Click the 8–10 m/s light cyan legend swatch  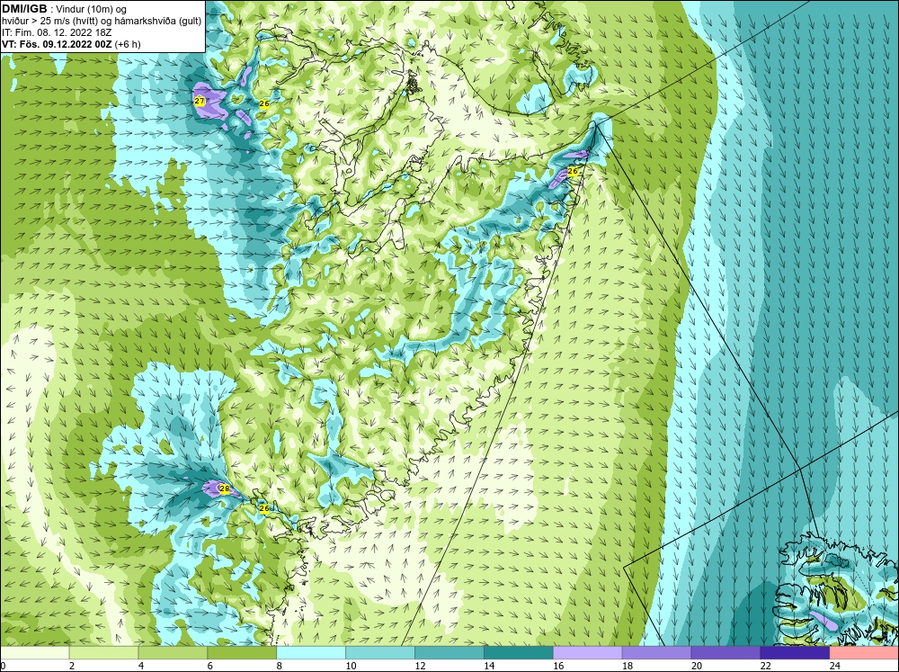coord(311,652)
